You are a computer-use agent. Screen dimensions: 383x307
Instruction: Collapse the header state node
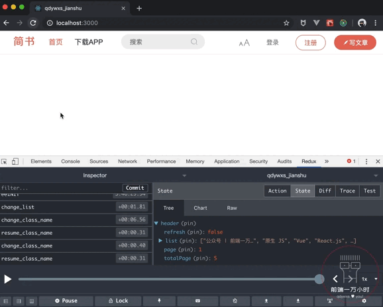click(x=156, y=223)
